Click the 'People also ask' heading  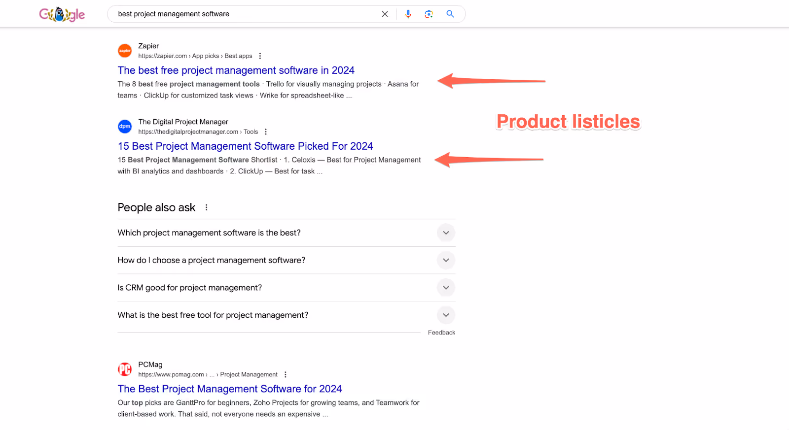(156, 207)
